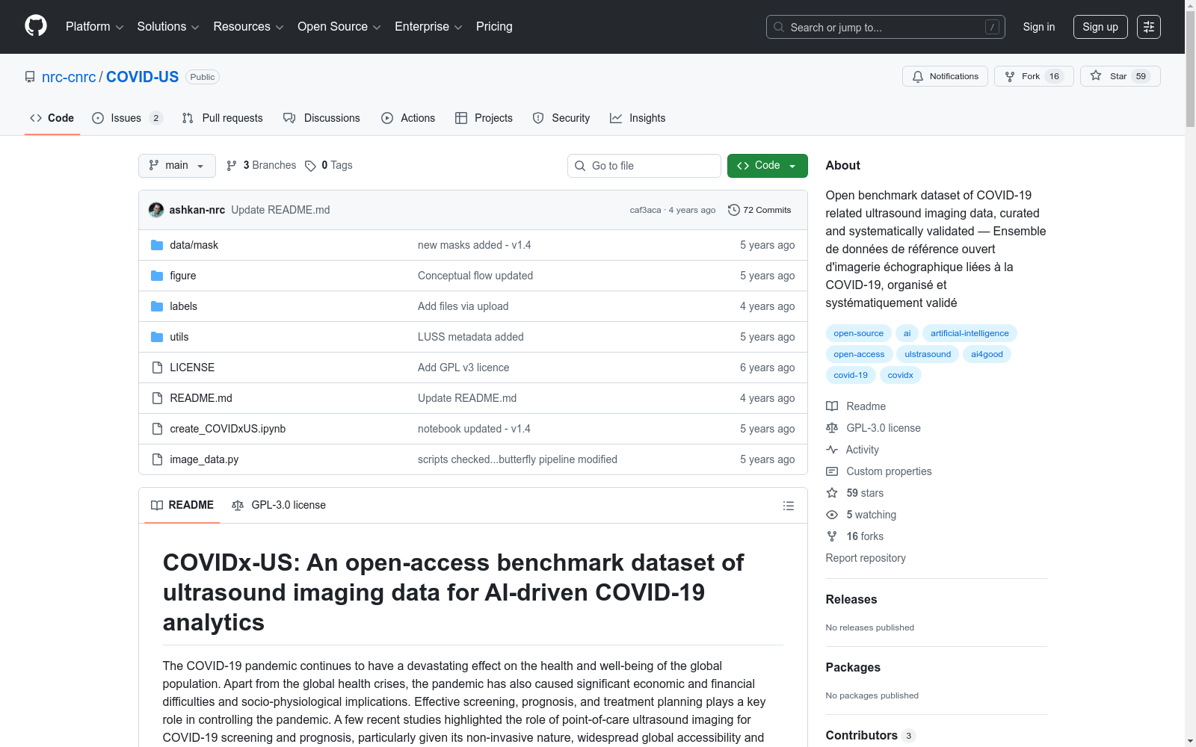
Task: Select the README tab in file panel
Action: (x=182, y=506)
